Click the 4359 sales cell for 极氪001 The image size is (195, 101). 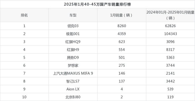coord(122,34)
